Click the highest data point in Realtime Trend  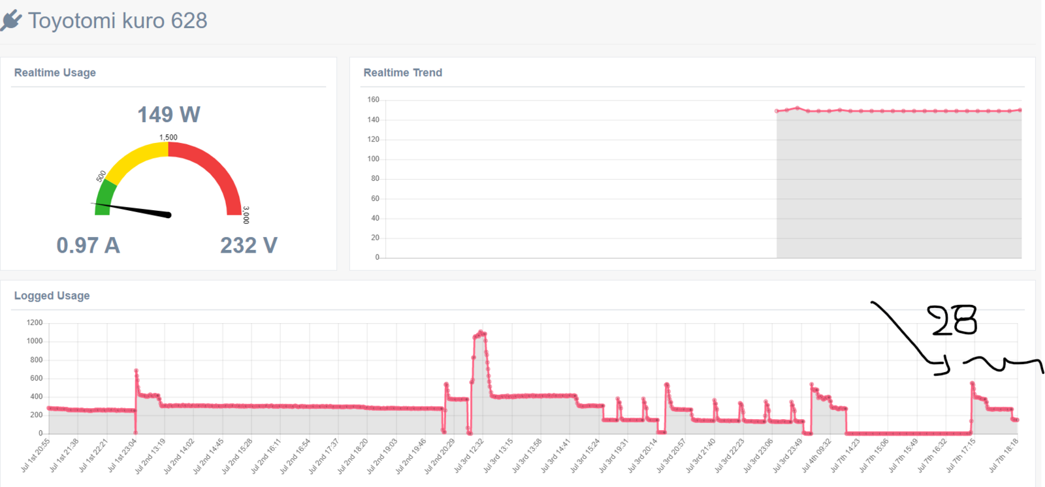pos(797,108)
